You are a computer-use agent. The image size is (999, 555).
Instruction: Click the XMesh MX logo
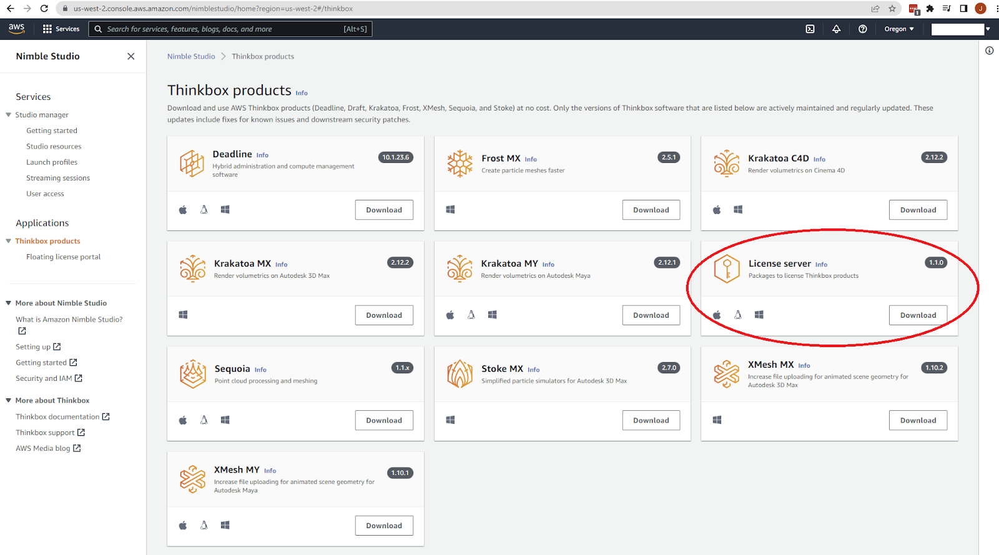(x=727, y=374)
